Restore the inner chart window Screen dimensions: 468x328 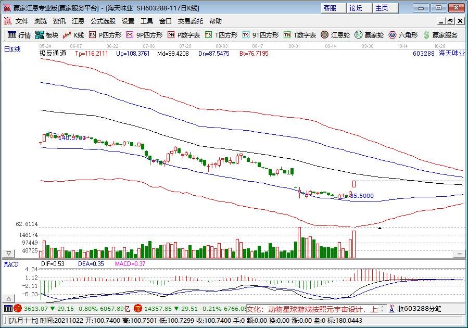pos(451,21)
